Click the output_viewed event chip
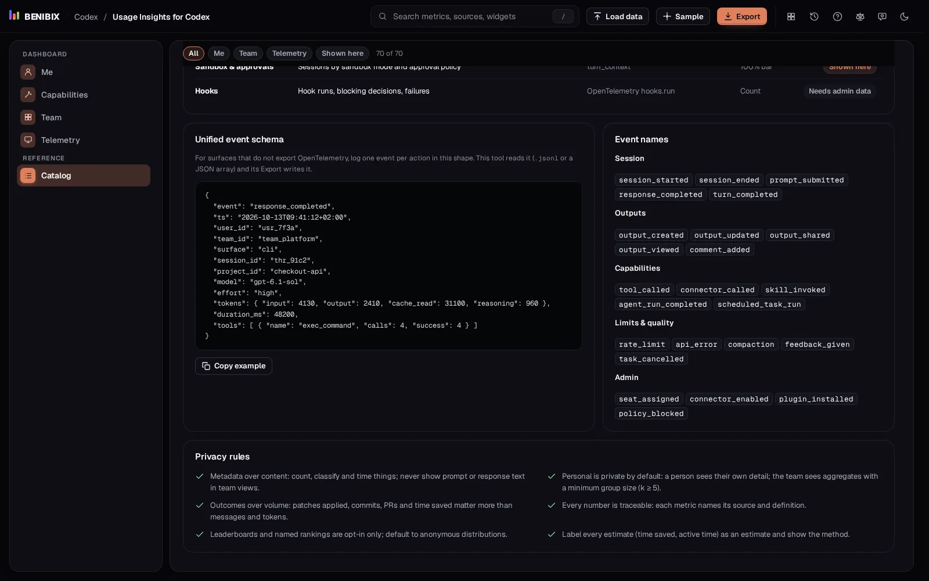 [x=649, y=250]
